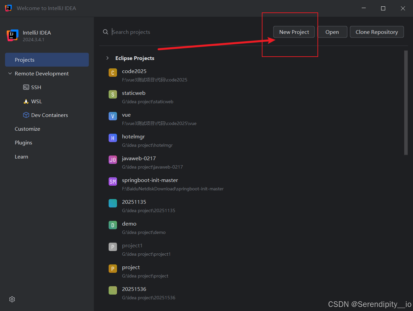Click the 20251536 project icon
The image size is (413, 311).
pyautogui.click(x=113, y=291)
